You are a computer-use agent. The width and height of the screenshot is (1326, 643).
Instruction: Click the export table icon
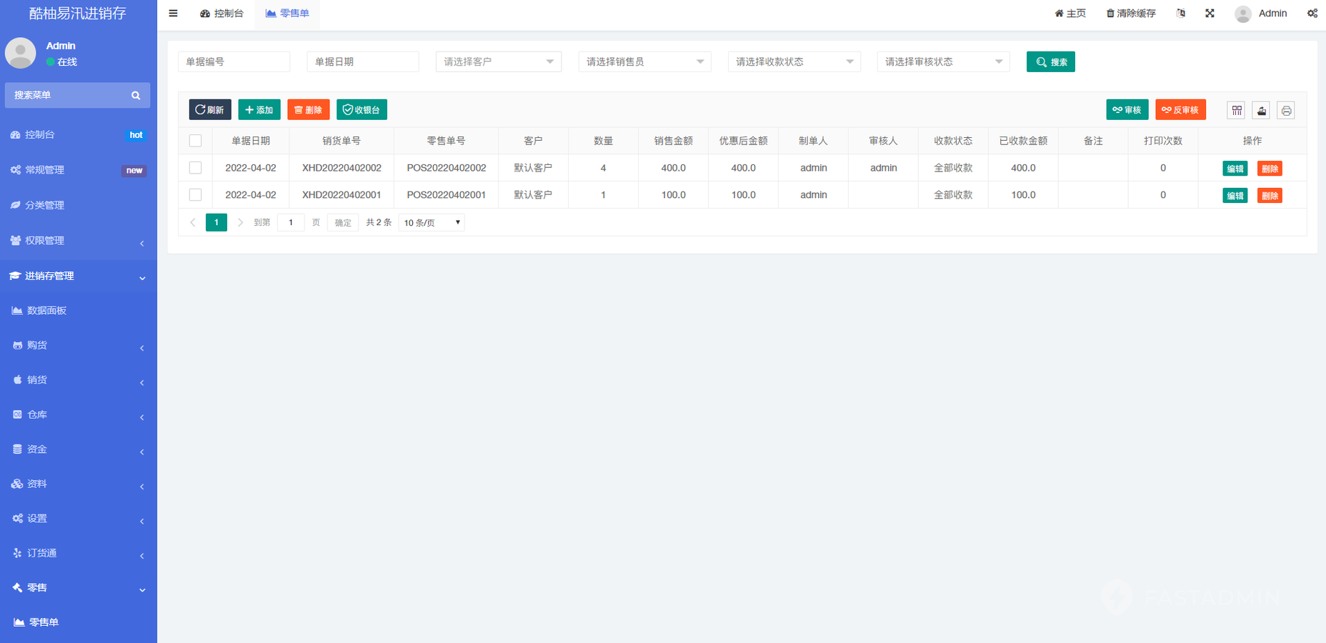1261,110
